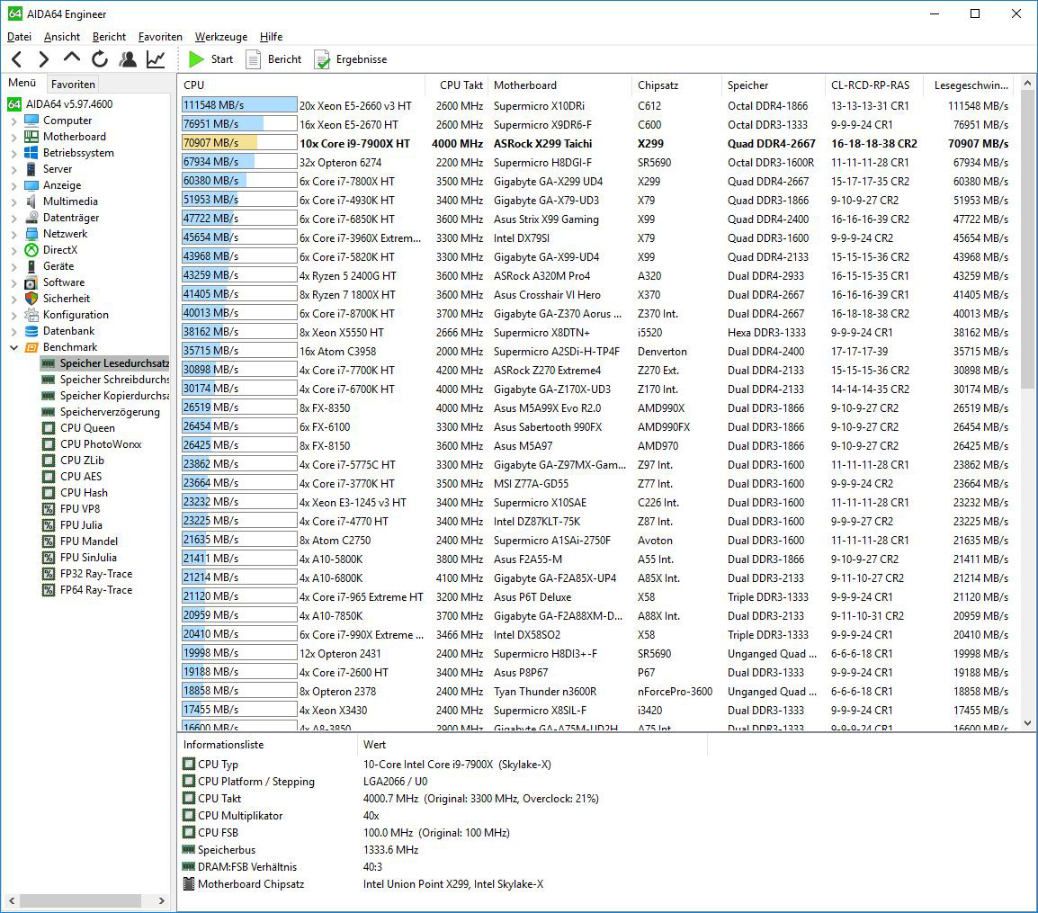
Task: Sort by CPU Takt column header
Action: point(456,85)
